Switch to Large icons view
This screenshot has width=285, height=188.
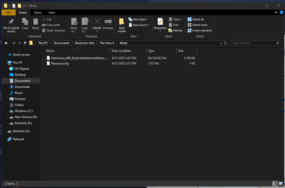tap(280, 183)
